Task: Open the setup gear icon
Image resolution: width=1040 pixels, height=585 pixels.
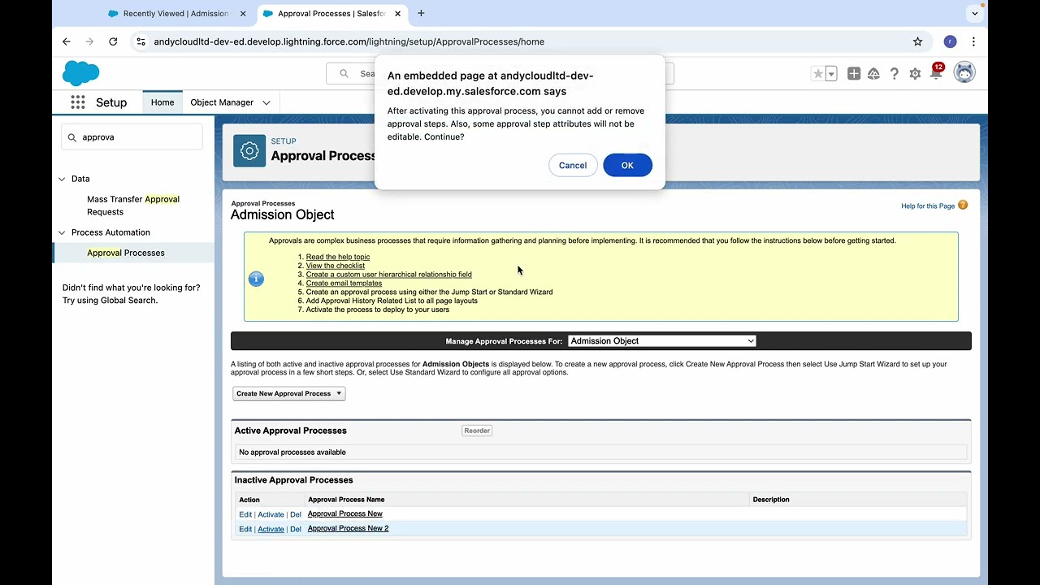Action: coord(915,74)
